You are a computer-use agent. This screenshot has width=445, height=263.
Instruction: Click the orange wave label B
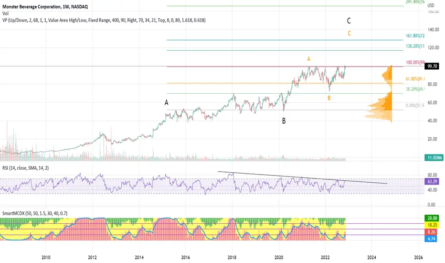coord(329,98)
